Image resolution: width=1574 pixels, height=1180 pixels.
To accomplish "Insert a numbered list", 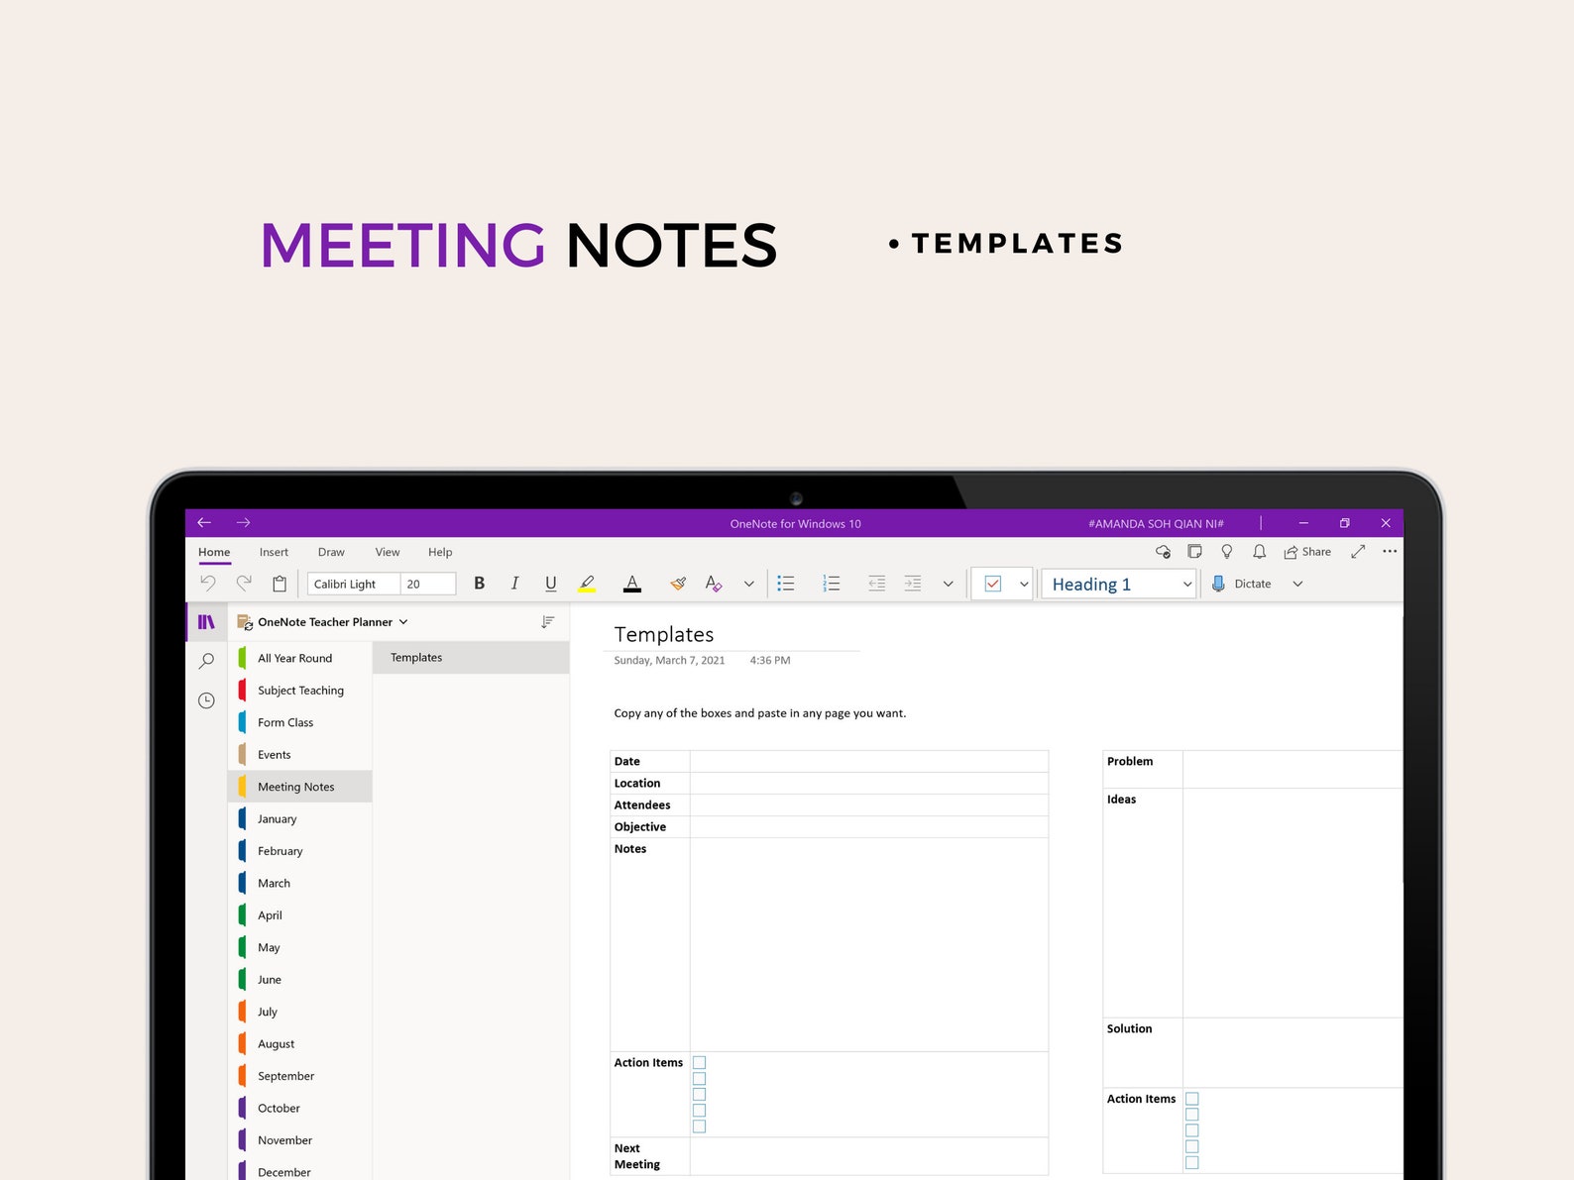I will pyautogui.click(x=832, y=584).
